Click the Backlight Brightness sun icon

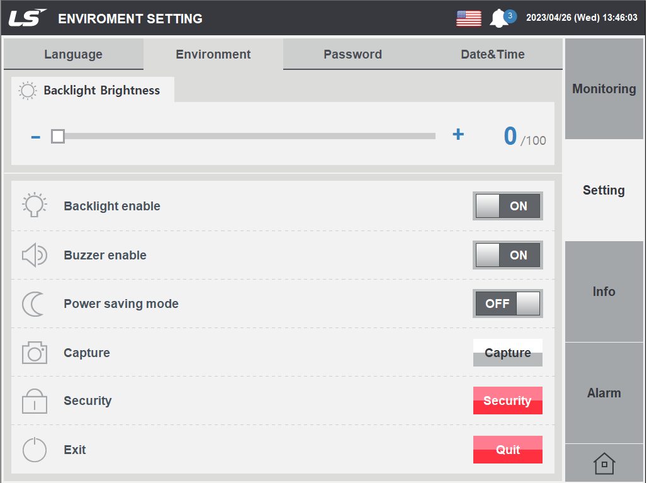click(x=26, y=90)
